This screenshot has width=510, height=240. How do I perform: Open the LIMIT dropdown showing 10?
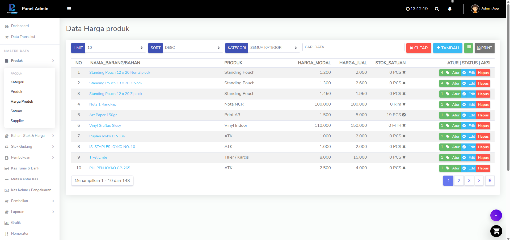tap(116, 48)
